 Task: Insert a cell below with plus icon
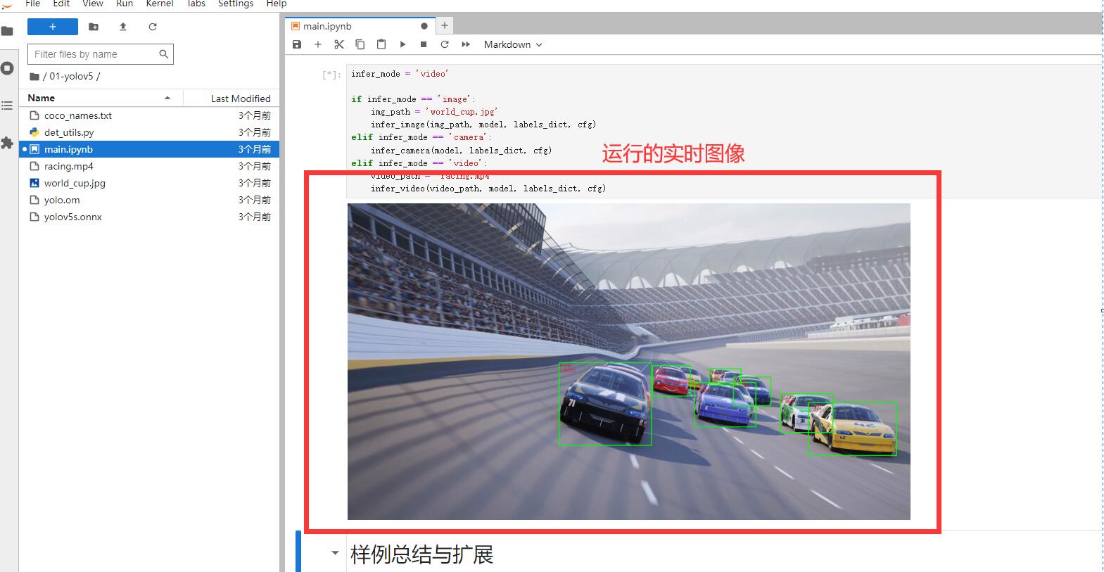point(318,44)
